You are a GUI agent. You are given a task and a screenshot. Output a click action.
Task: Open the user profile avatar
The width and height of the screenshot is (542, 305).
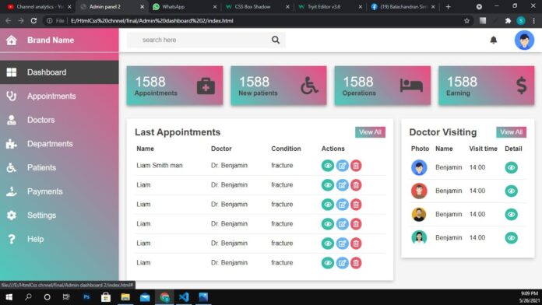(x=524, y=40)
